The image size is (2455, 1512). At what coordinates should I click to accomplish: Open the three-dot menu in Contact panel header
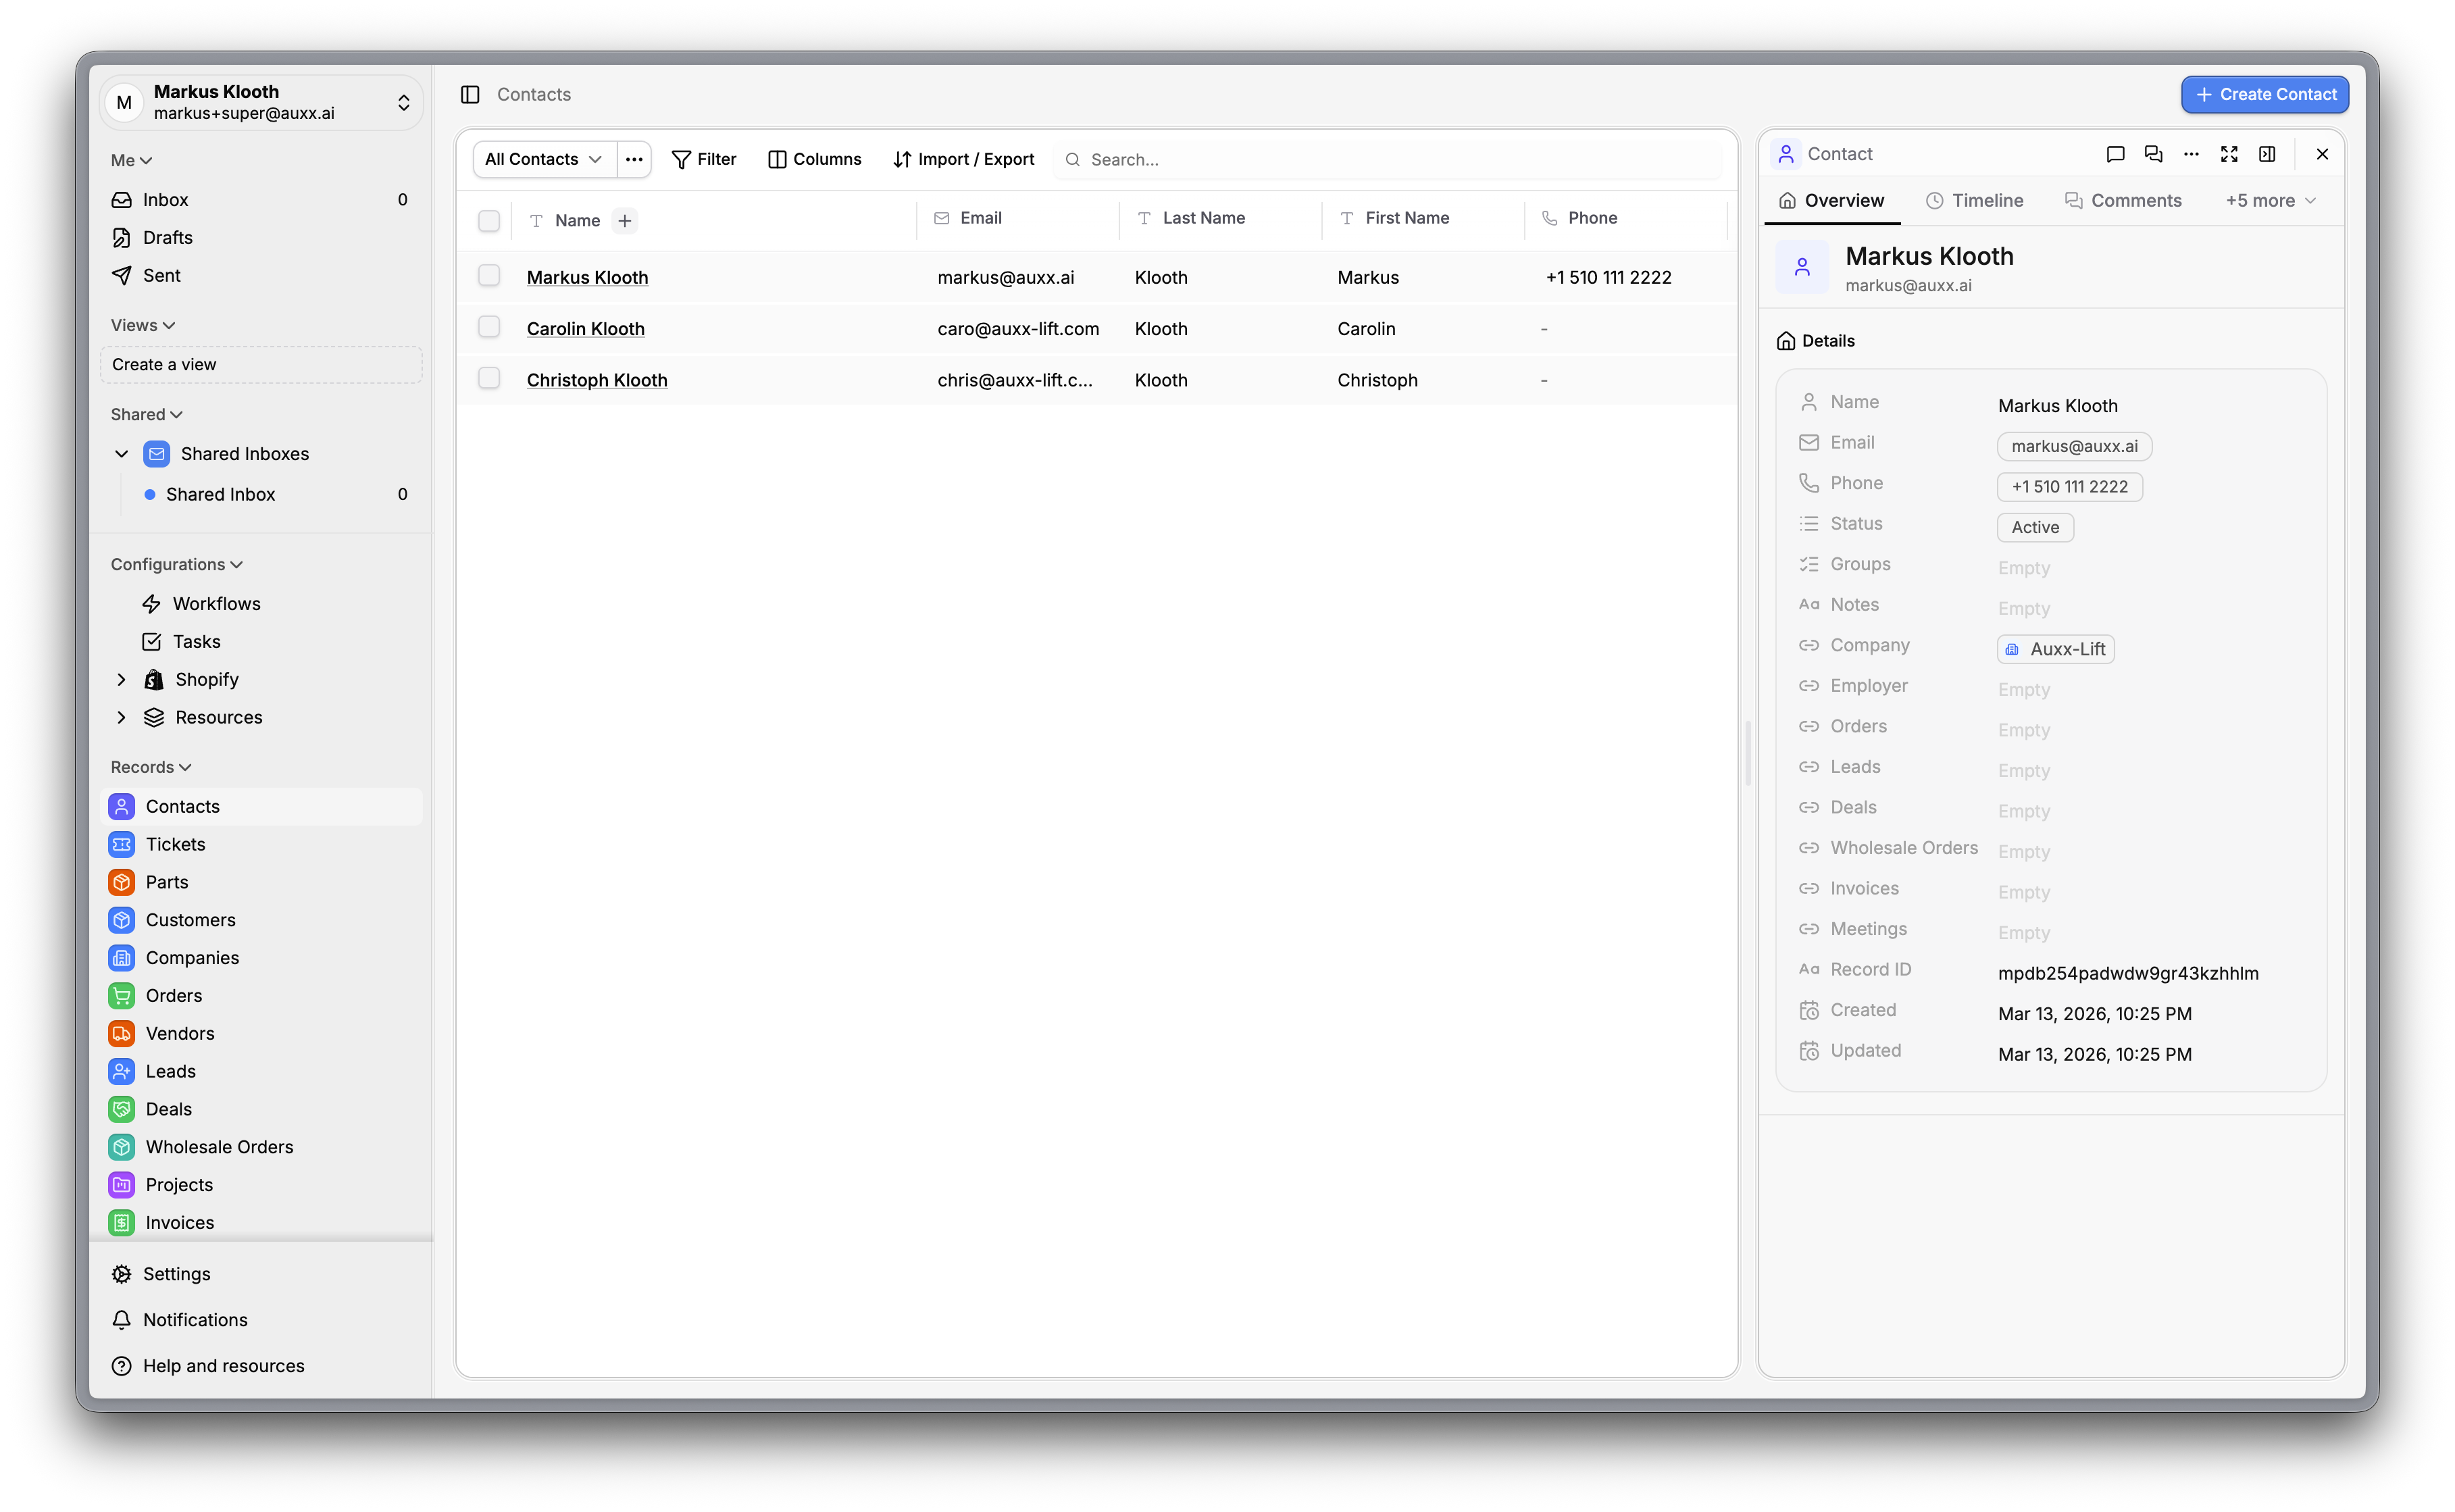click(x=2191, y=154)
